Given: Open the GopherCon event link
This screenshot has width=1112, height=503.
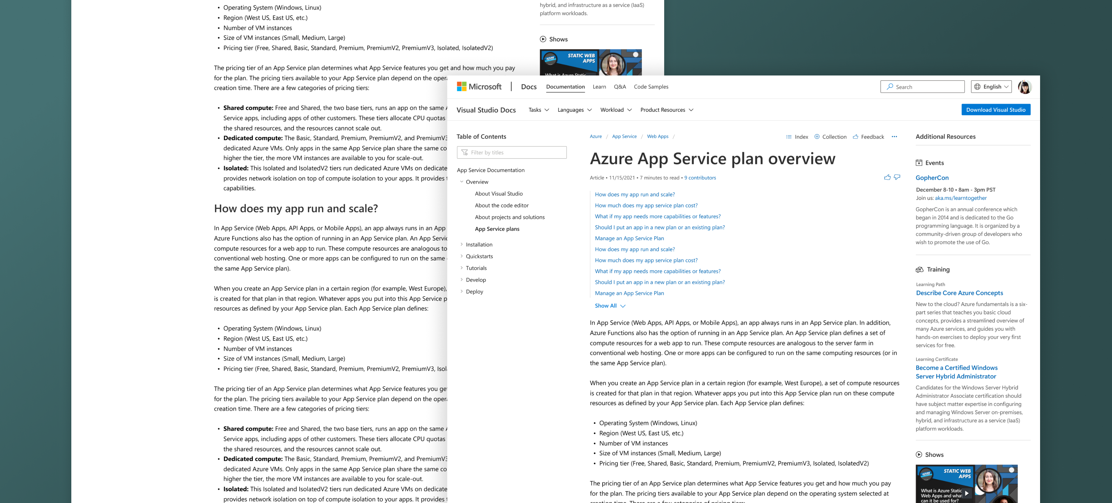Looking at the screenshot, I should (x=932, y=178).
